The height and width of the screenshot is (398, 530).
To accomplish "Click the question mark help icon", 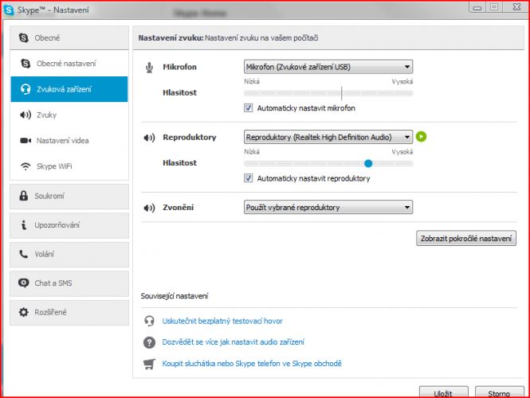I will (x=149, y=342).
